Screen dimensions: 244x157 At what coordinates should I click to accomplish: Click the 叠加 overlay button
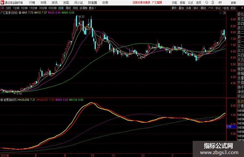[x=181, y=8]
